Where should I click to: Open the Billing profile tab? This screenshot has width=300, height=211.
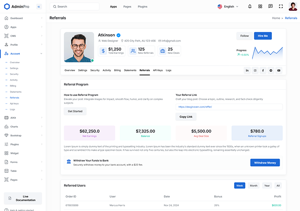(x=117, y=70)
